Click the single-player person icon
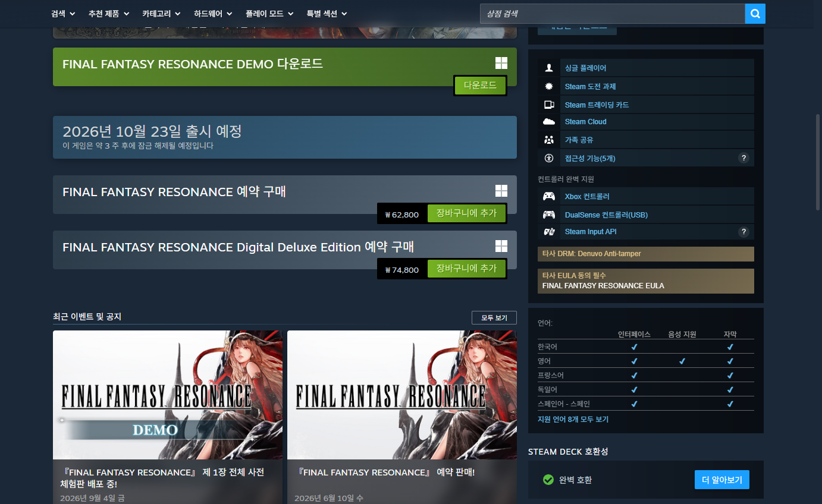The height and width of the screenshot is (504, 822). pyautogui.click(x=549, y=68)
